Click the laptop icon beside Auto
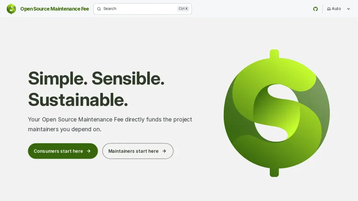The image size is (358, 201). click(x=329, y=9)
